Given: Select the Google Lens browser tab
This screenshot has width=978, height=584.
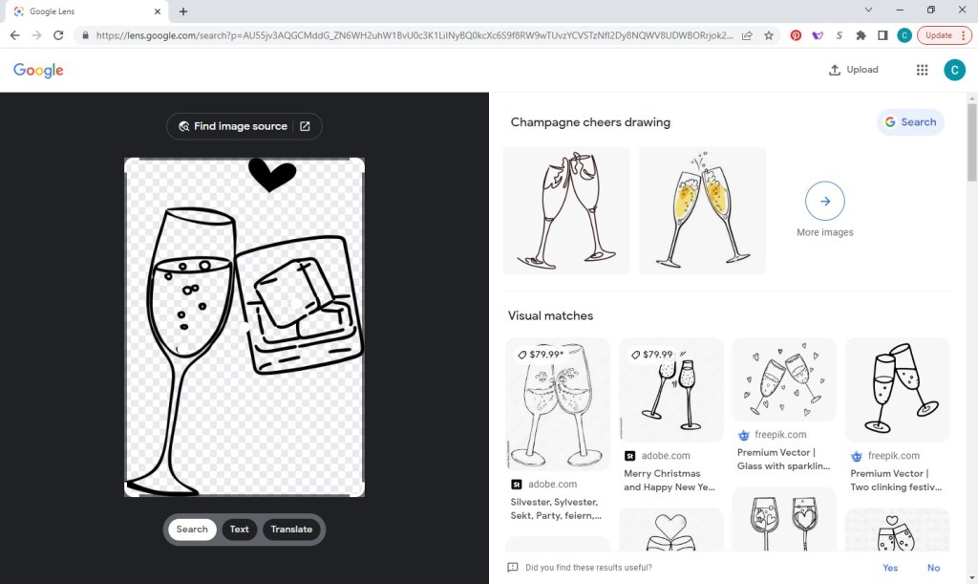Looking at the screenshot, I should 86,11.
